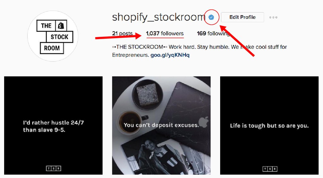Screen dimensions: 323x178
Task: Click the Shopify bag logo in avatar
Action: 61,26
